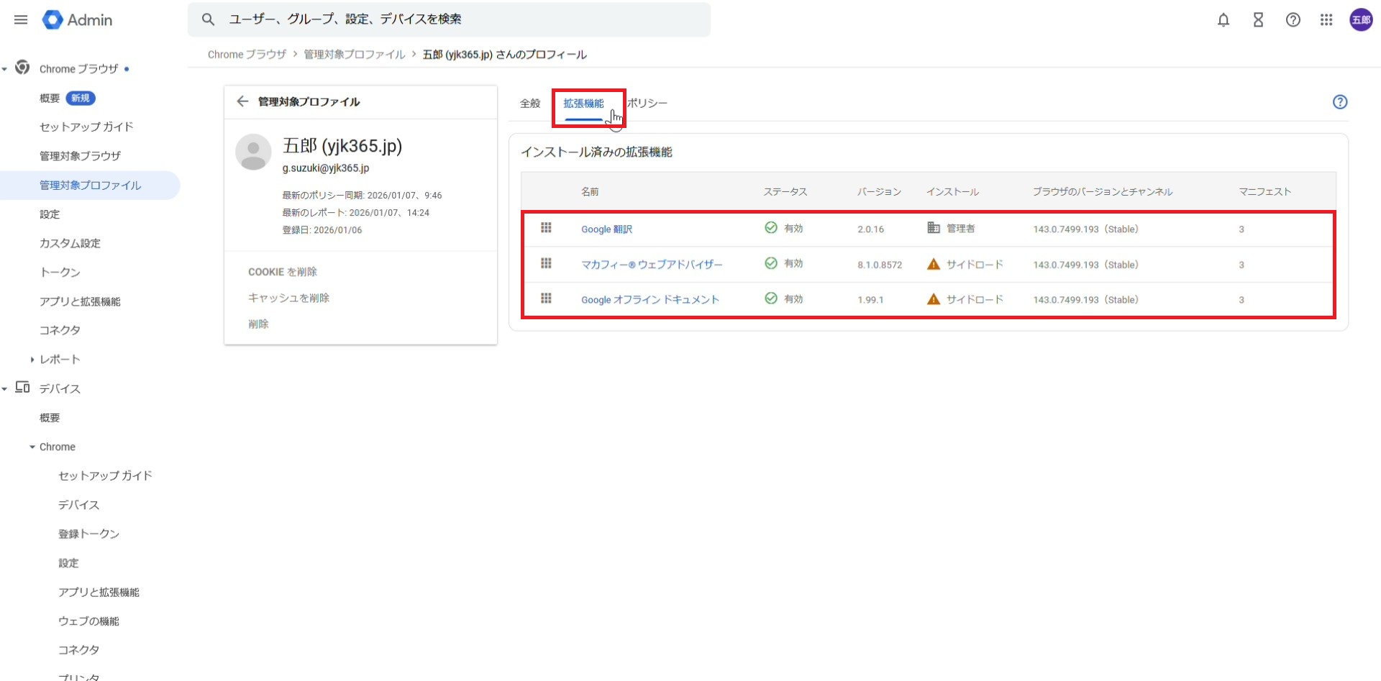This screenshot has width=1381, height=681.
Task: Open Google オフライン ドキュメント extension link
Action: pyautogui.click(x=650, y=300)
